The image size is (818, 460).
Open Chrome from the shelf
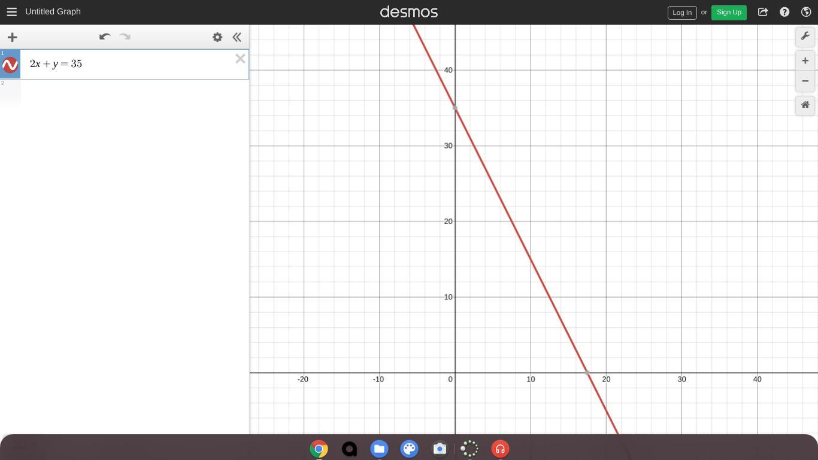[x=319, y=449]
